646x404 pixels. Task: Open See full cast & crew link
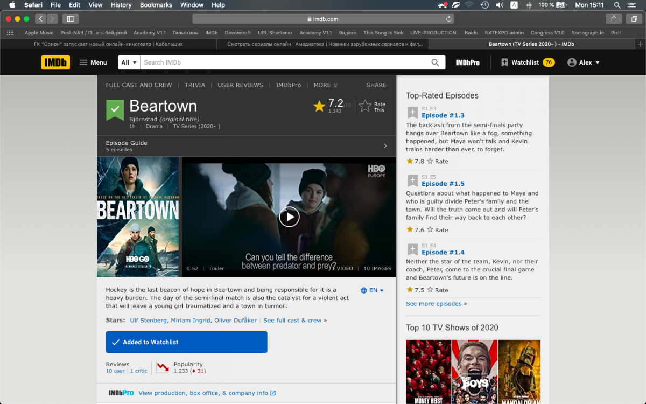click(292, 320)
